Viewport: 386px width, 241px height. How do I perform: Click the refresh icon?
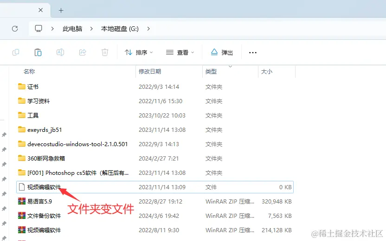point(15,29)
